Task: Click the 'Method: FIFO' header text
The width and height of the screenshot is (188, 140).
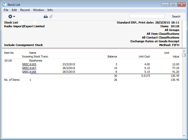Action: pos(169,45)
